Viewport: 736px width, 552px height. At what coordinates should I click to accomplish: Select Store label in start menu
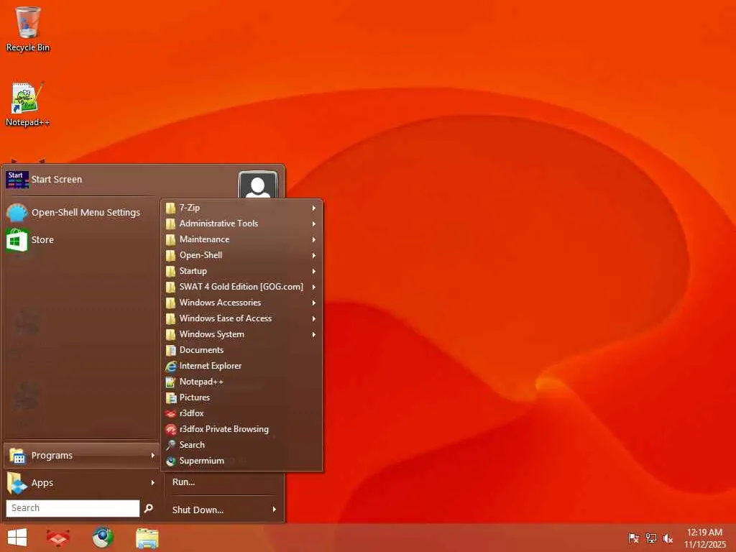pos(42,239)
